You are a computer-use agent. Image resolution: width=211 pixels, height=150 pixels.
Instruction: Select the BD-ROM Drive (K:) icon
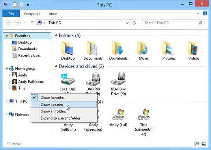[x=118, y=83]
